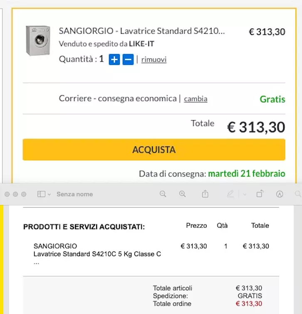Click the LIKE-IT seller name
The image size is (302, 314).
[142, 44]
